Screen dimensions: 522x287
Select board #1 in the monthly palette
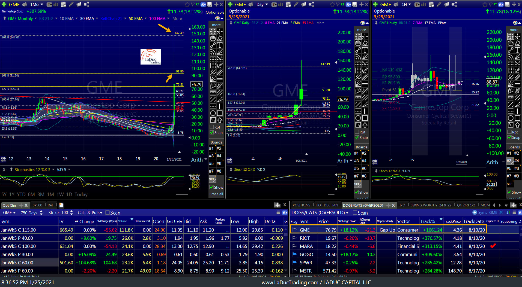coord(211,148)
